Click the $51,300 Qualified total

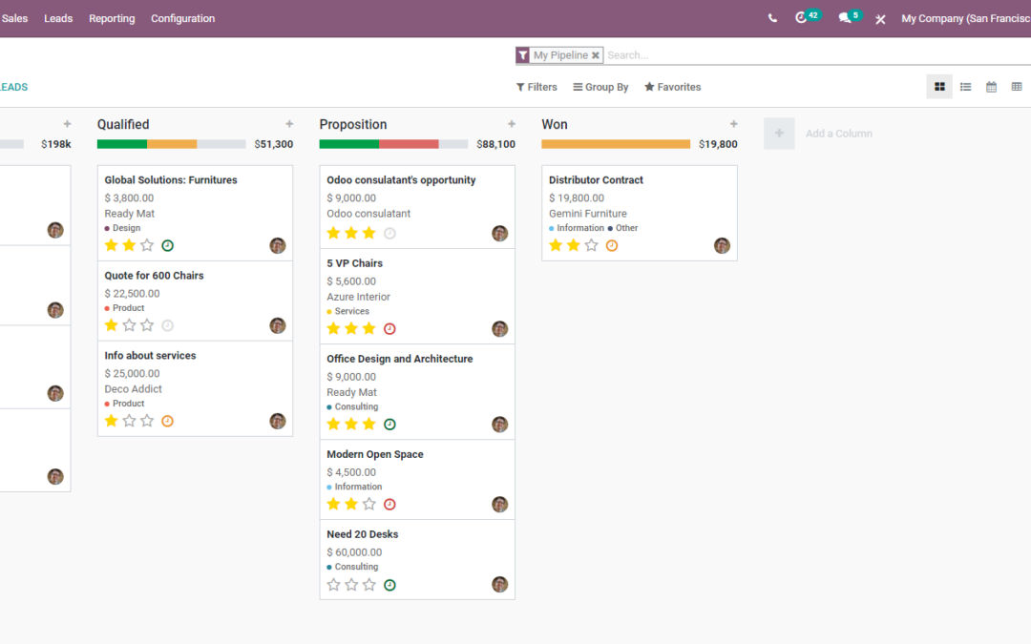[274, 144]
